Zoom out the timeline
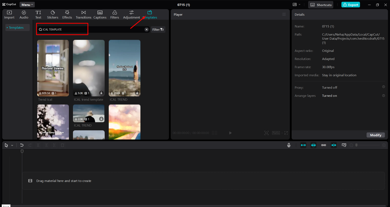The image size is (390, 207). tap(351, 145)
